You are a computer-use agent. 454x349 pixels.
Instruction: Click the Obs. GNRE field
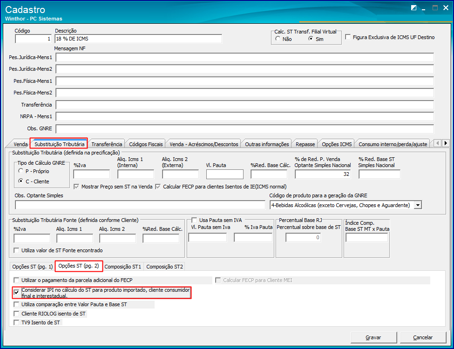(x=245, y=128)
